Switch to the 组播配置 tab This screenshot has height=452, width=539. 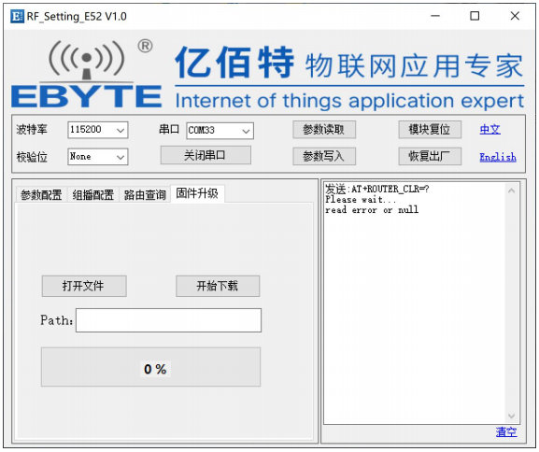pos(93,195)
